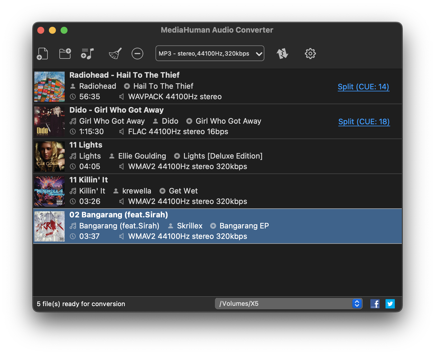The image size is (435, 355).
Task: Open the Twitter share icon
Action: click(x=390, y=304)
